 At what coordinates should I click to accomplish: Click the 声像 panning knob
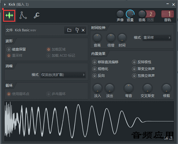120,14
